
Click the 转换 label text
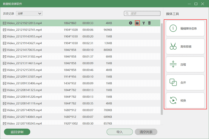click(x=183, y=100)
